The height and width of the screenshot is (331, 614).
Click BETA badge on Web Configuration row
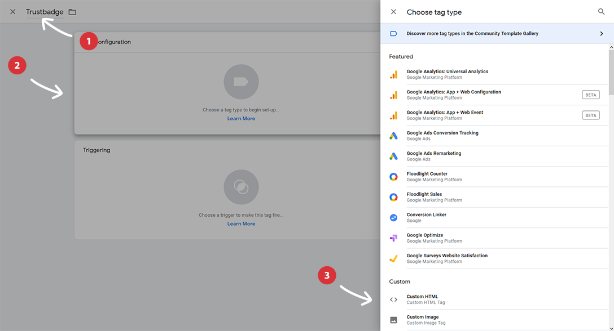point(590,95)
